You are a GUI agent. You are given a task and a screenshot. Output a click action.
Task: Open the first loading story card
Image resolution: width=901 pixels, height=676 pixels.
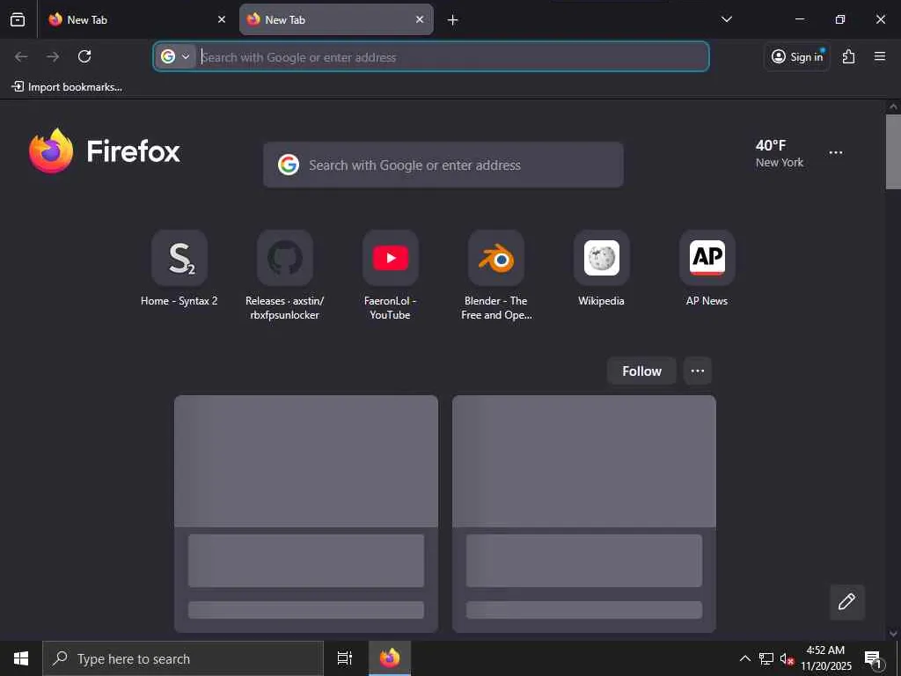(306, 513)
